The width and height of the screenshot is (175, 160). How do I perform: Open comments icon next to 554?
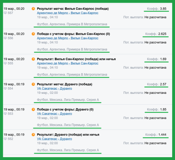click(x=5, y=89)
